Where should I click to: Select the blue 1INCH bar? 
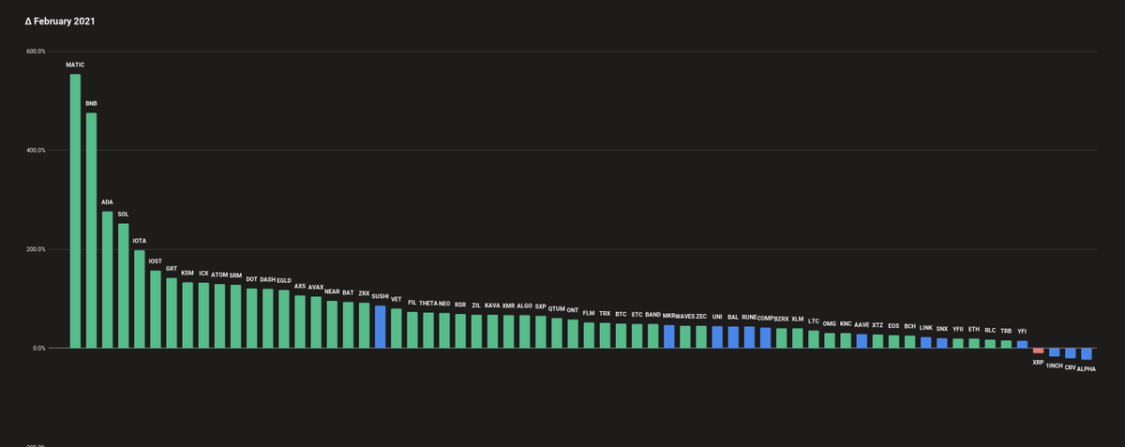point(1054,352)
